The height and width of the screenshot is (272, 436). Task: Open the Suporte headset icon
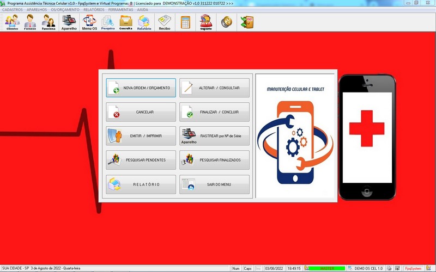click(206, 22)
